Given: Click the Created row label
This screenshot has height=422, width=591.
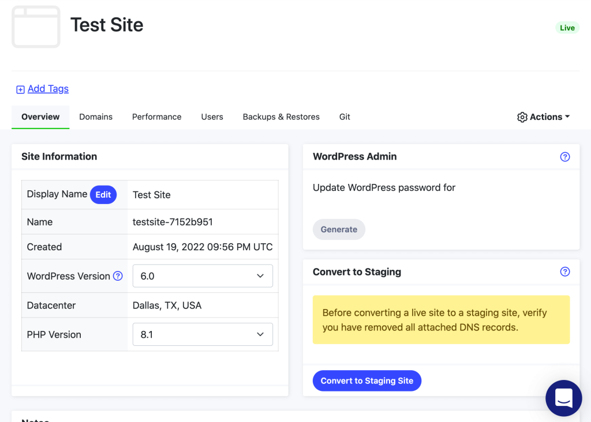Looking at the screenshot, I should click(44, 247).
